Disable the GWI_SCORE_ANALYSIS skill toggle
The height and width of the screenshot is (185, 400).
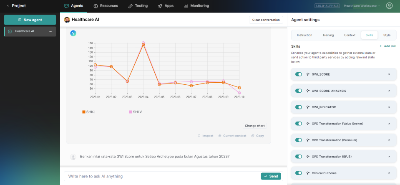coord(299,91)
